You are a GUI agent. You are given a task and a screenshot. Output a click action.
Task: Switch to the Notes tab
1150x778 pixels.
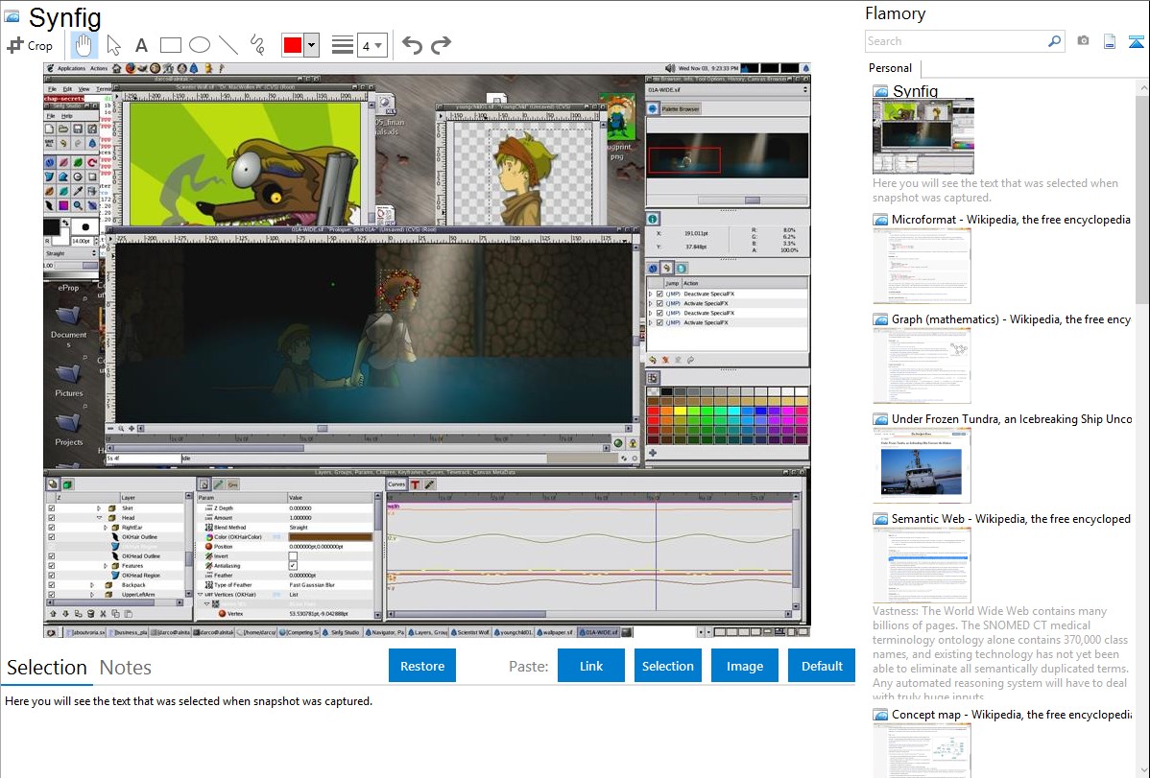pos(126,668)
